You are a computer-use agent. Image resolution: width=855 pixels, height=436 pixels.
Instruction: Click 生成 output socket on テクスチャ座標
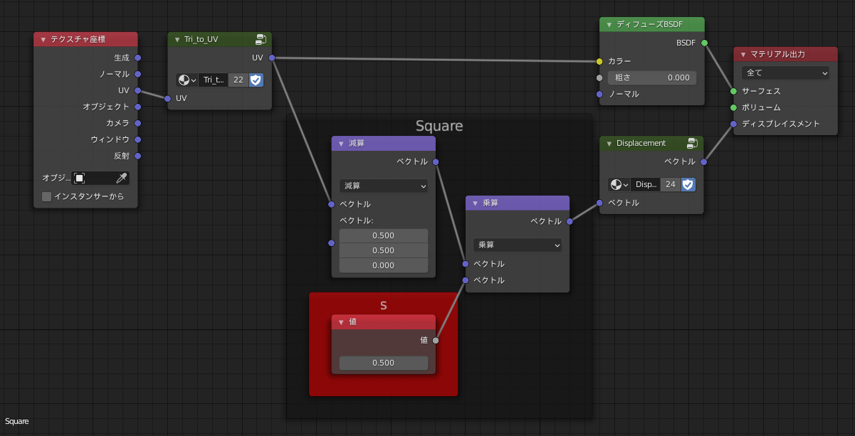click(138, 58)
